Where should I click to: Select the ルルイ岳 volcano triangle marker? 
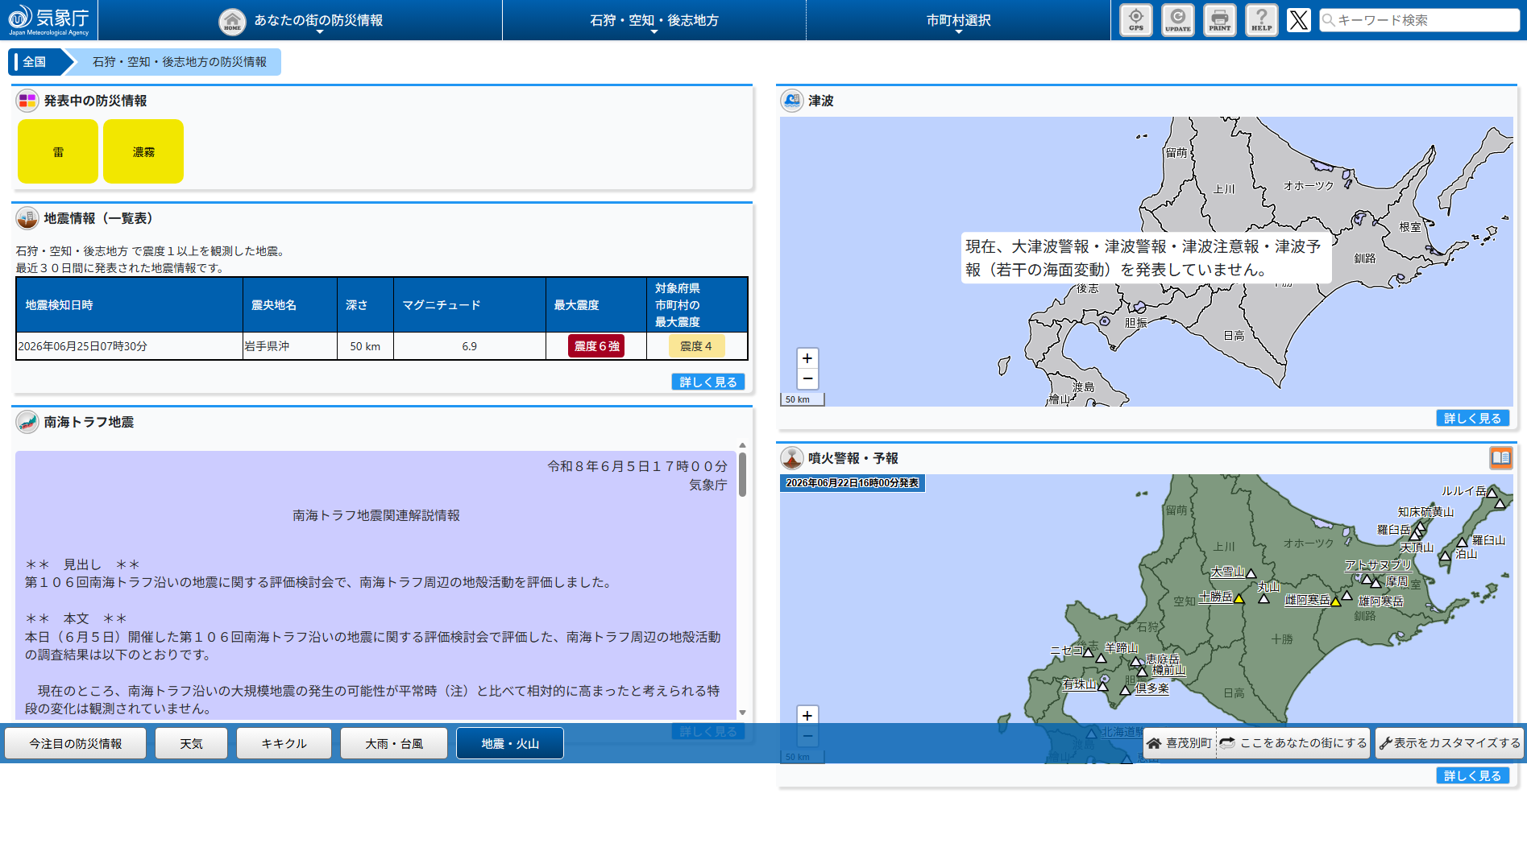1492,492
